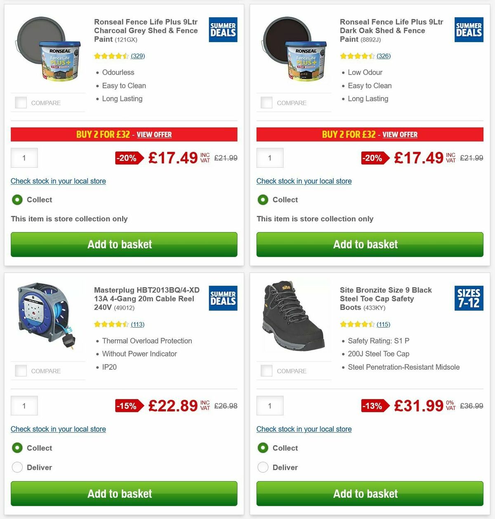Click the SUMMER DEALS badge on Masterplug cable reel
The image size is (495, 519).
coord(223,298)
